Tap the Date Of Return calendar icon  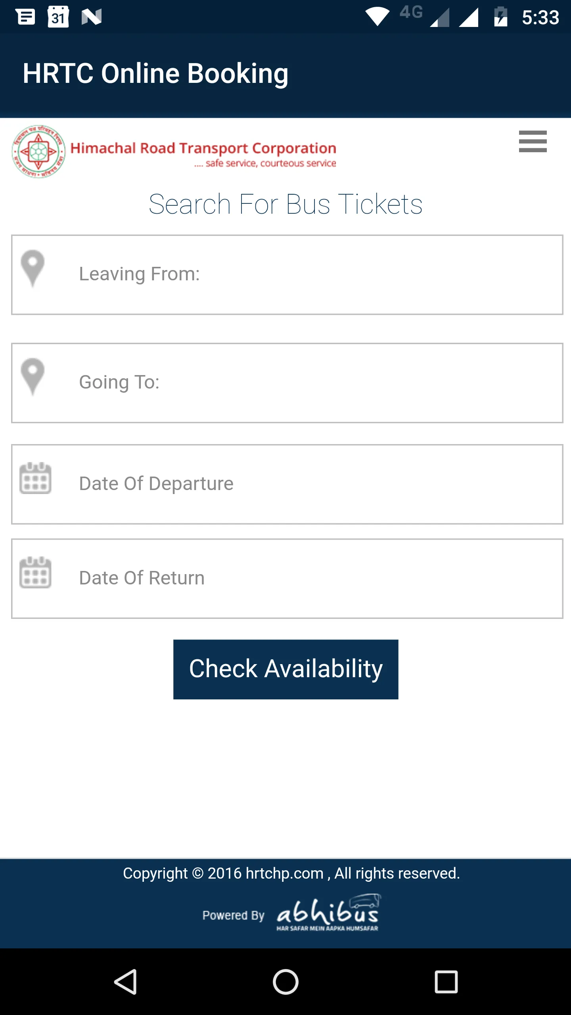click(x=35, y=572)
